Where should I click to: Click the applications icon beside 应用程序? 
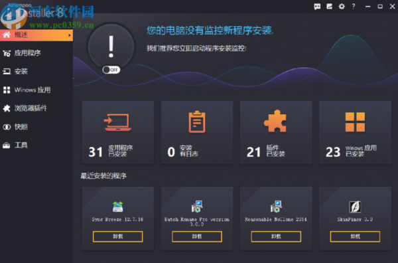tap(7, 53)
